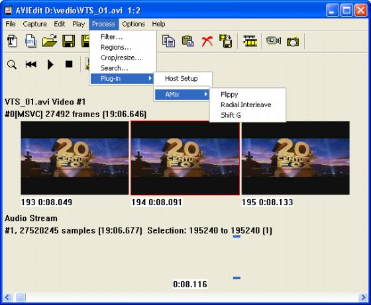This screenshot has height=305, width=371.
Task: Open the Edit menu
Action: (x=59, y=24)
